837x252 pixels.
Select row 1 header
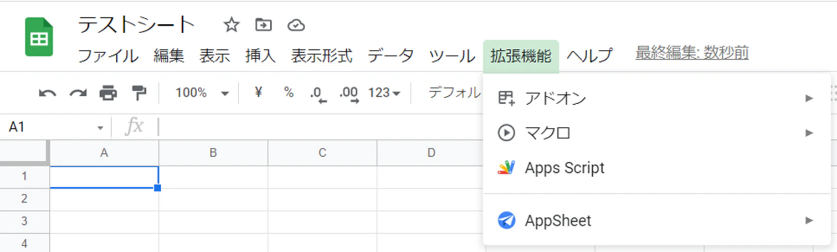[x=24, y=177]
